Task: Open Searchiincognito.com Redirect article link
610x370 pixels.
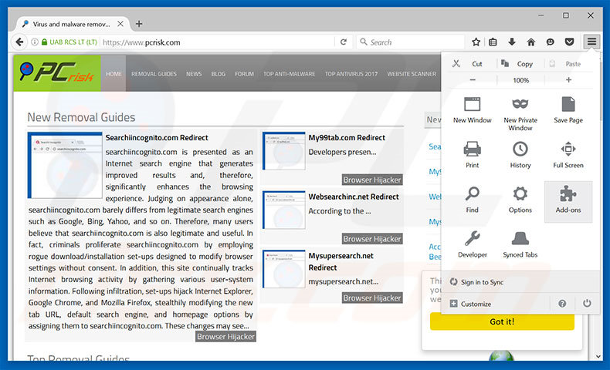Action: 157,137
